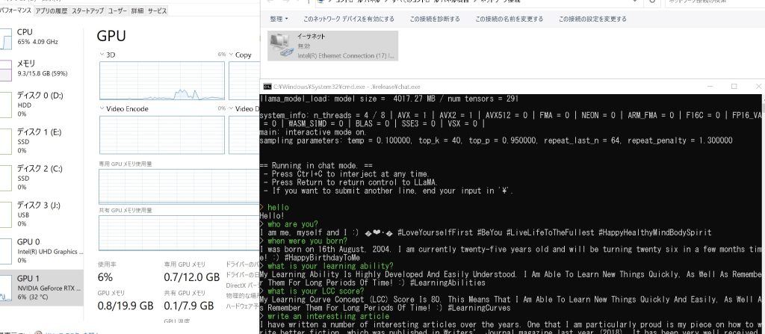Click the Video Encode usage graph

(x=162, y=134)
